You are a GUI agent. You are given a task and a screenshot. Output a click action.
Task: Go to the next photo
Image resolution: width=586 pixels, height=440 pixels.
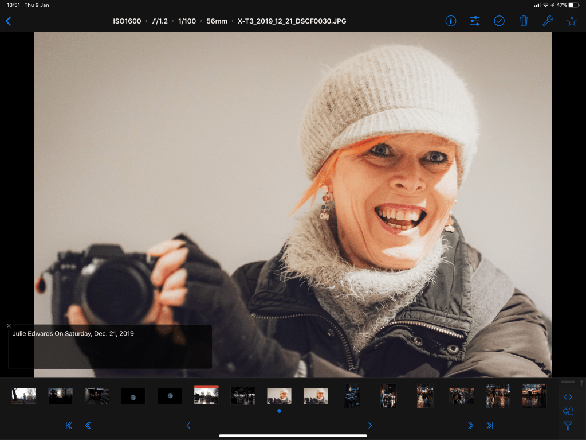pyautogui.click(x=369, y=426)
